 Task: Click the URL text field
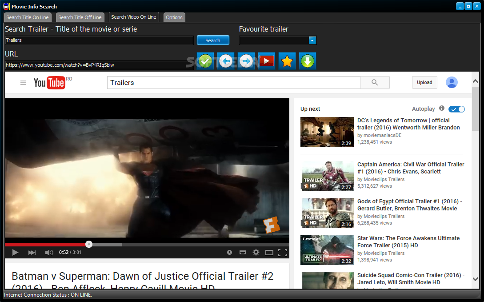click(x=99, y=65)
